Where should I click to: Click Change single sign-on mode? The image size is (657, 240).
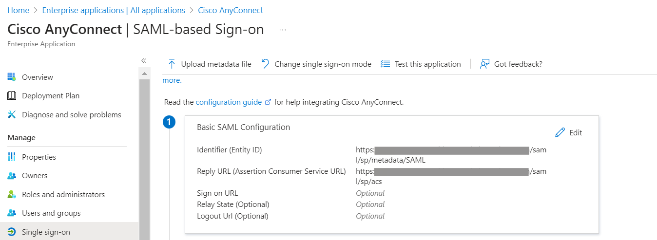click(316, 64)
